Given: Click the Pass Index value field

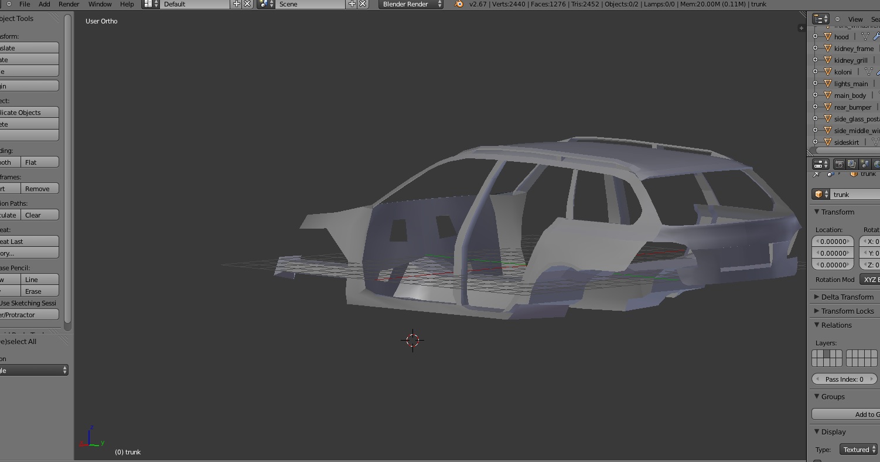Looking at the screenshot, I should coord(844,379).
